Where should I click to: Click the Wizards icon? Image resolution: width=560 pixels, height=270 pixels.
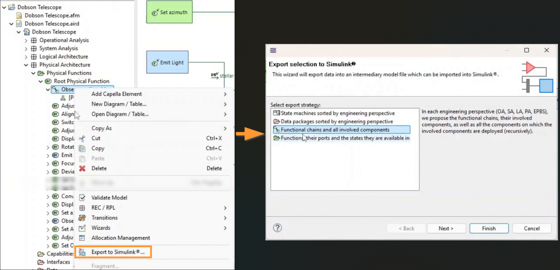tap(82, 228)
